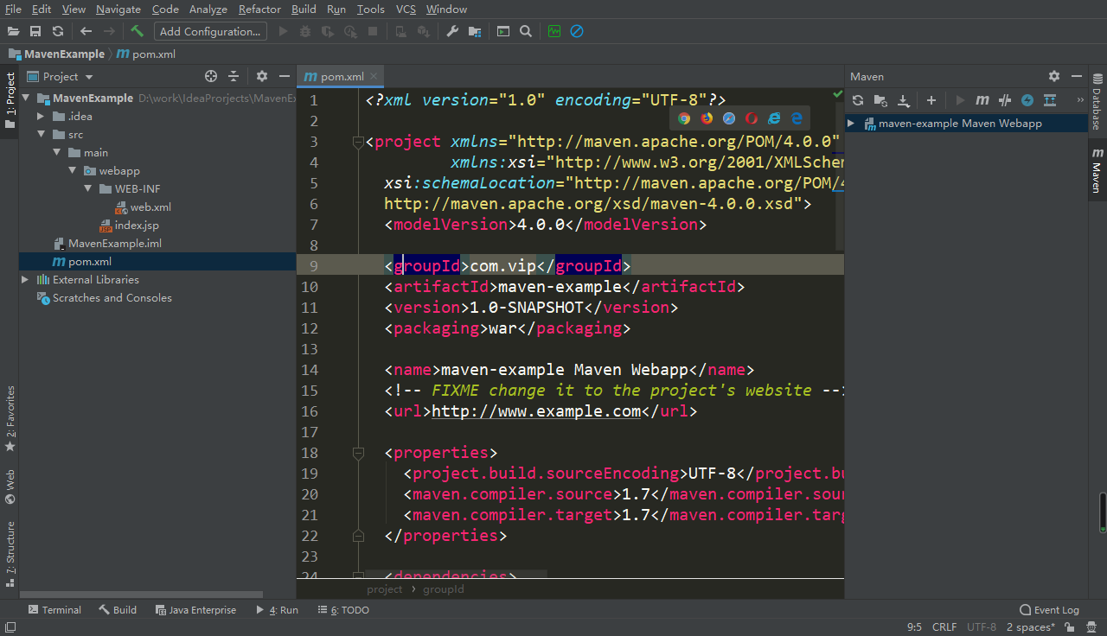Viewport: 1107px width, 636px height.
Task: Click the locate target icon in Project panel
Action: coord(211,76)
